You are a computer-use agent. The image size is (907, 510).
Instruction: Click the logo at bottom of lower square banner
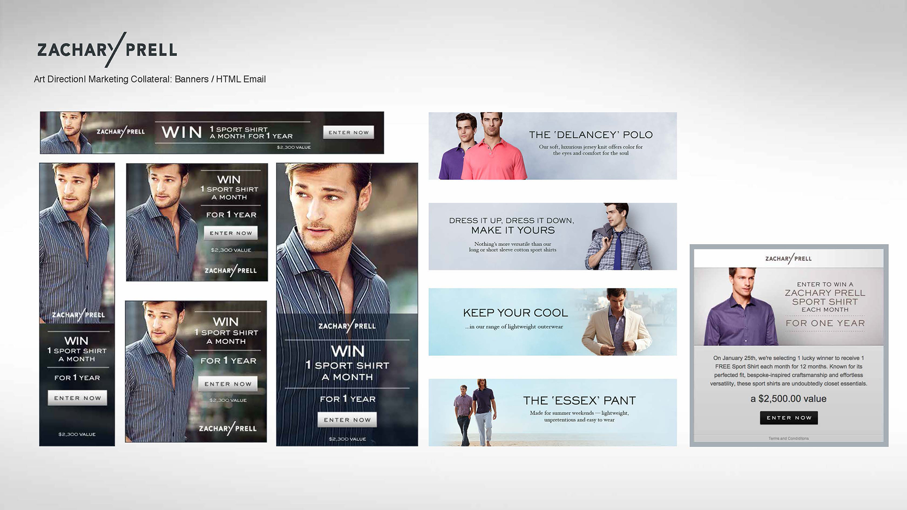pos(228,428)
